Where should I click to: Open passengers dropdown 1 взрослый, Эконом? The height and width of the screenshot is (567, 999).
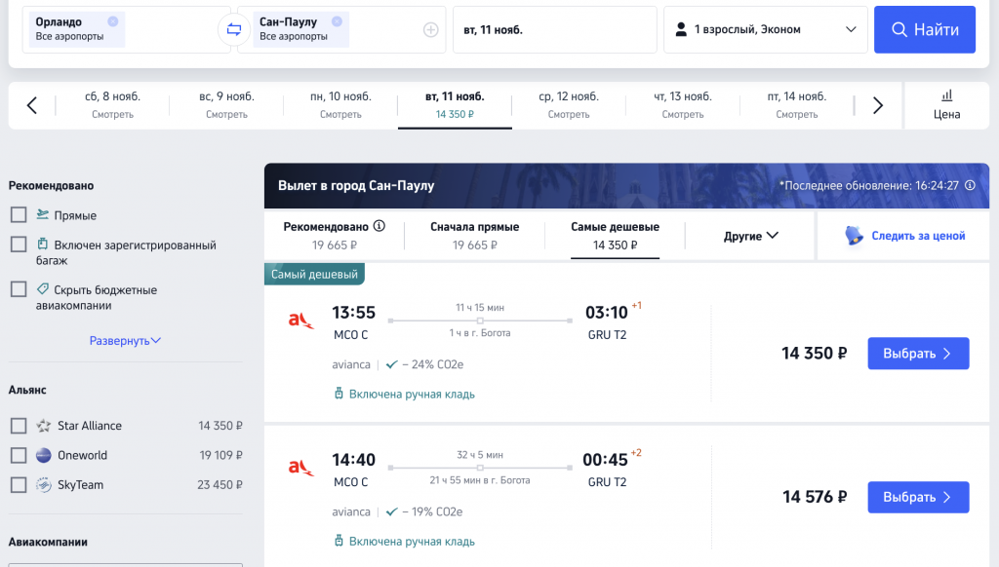coord(765,29)
